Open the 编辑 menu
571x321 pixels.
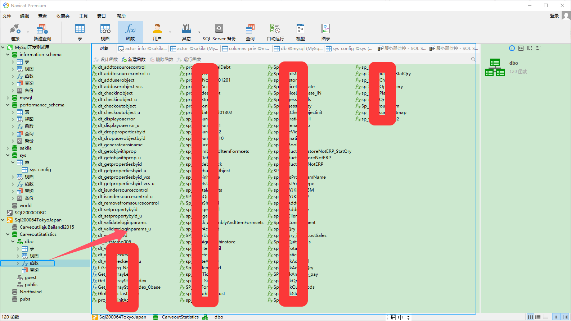click(24, 16)
